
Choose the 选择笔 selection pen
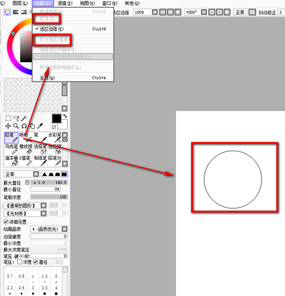coord(40,149)
